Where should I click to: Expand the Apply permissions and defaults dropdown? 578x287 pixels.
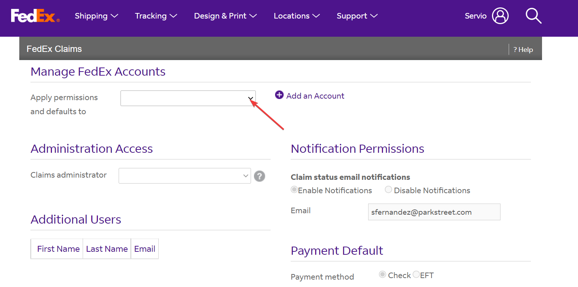(188, 98)
